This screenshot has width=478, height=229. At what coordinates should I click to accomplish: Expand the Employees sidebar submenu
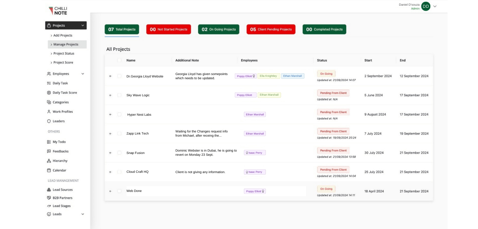(x=83, y=74)
